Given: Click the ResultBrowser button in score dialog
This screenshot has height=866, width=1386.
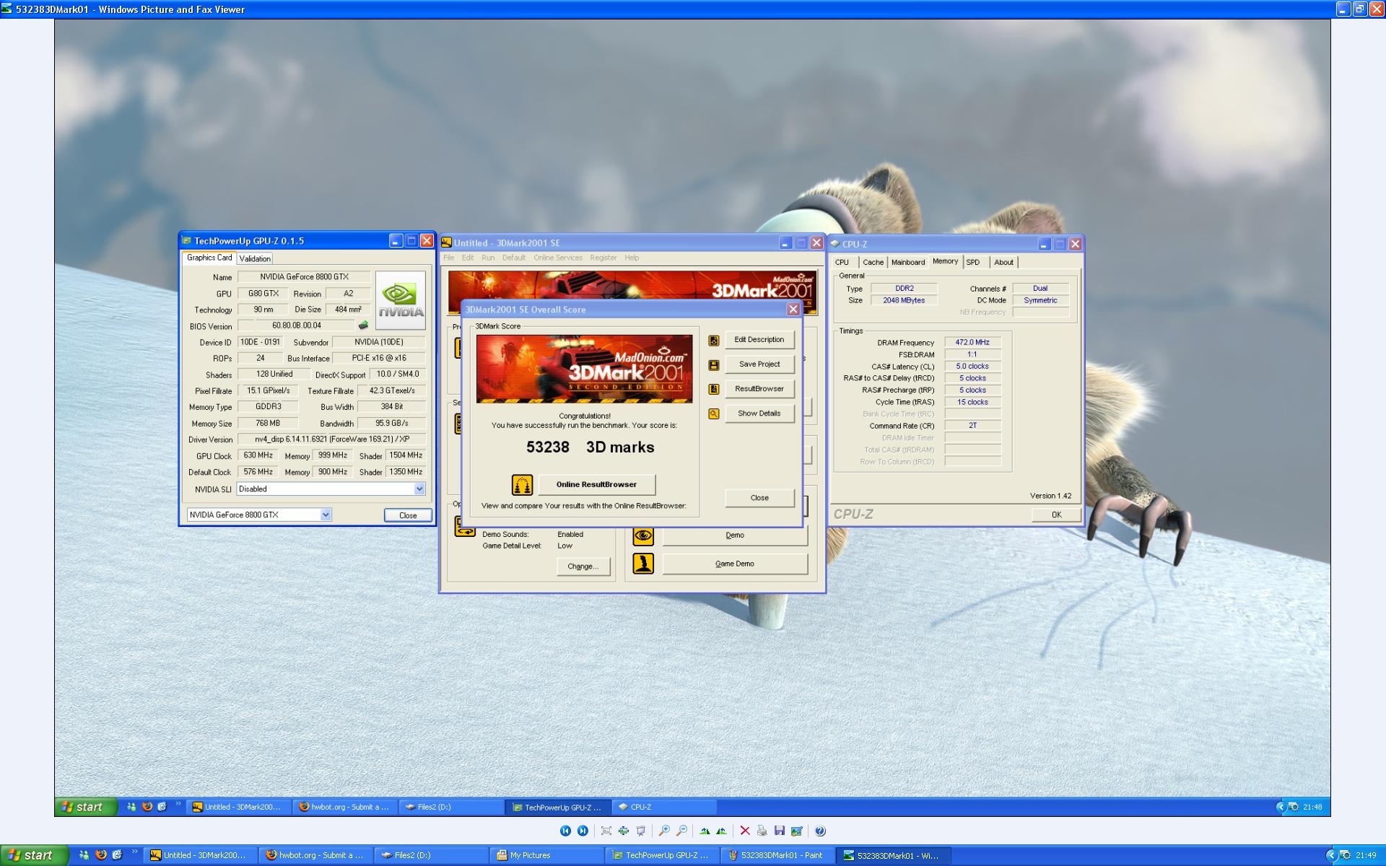Looking at the screenshot, I should (x=759, y=389).
